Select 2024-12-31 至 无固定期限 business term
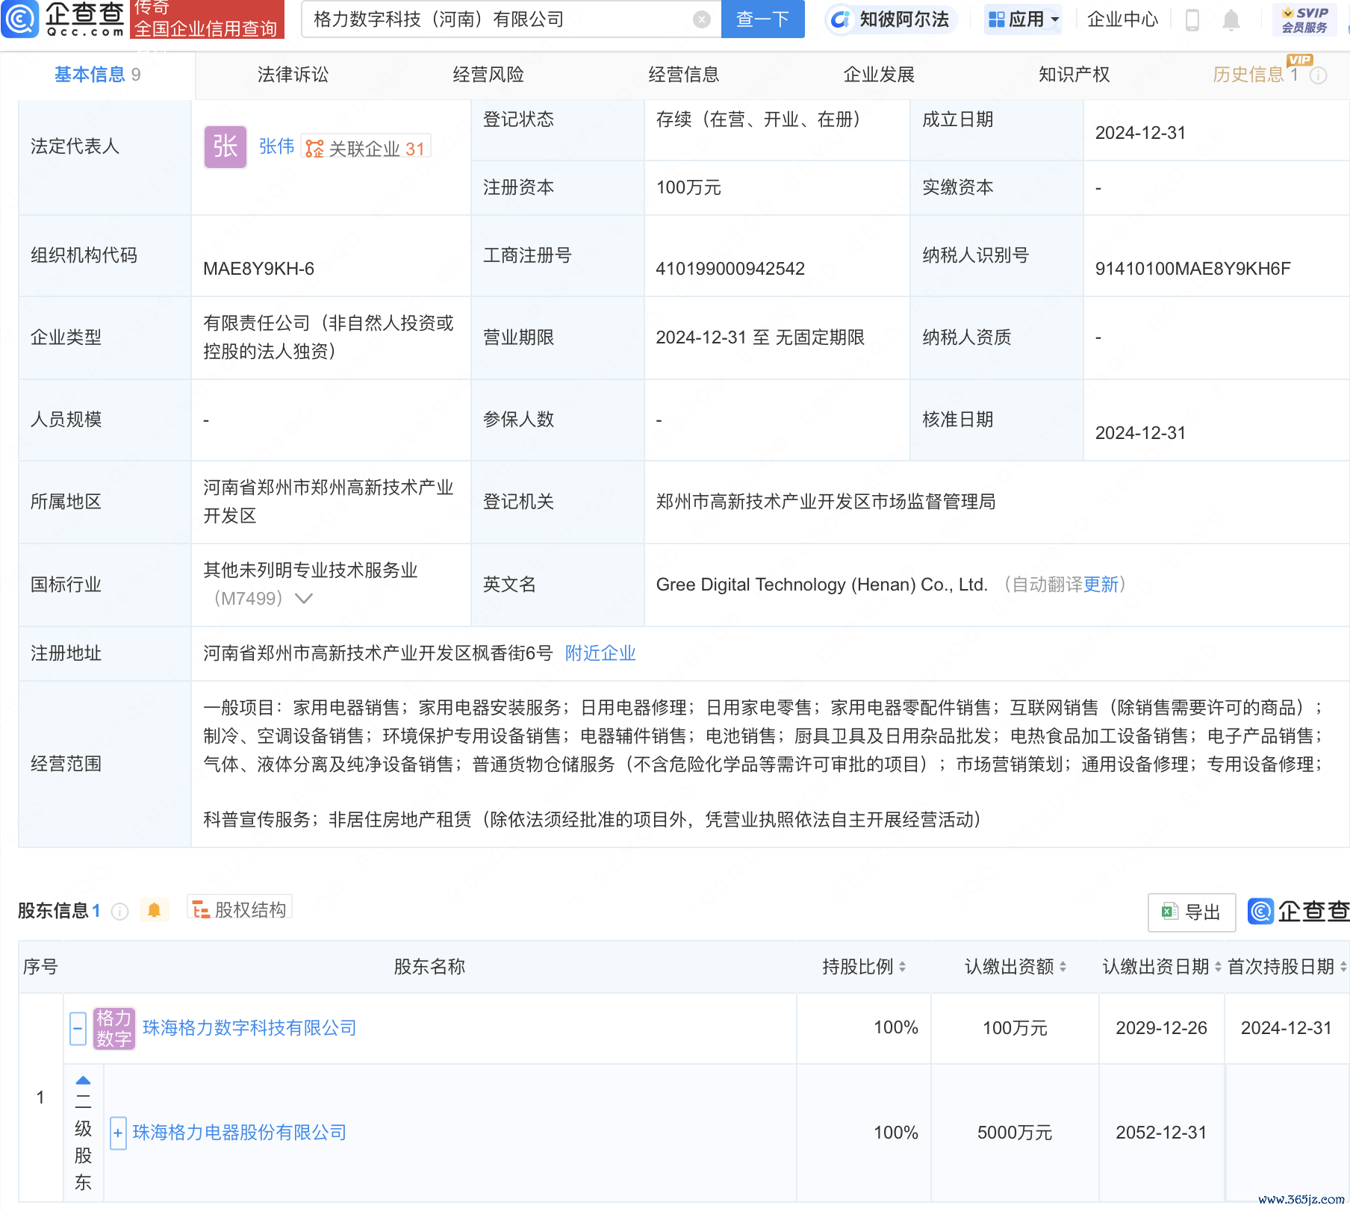Viewport: 1350px width, 1211px height. click(760, 337)
